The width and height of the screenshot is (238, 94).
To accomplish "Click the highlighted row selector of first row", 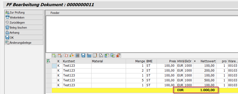I will (54, 66).
